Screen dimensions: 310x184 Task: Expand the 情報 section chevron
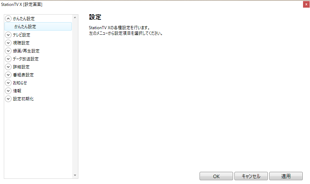tap(8, 91)
